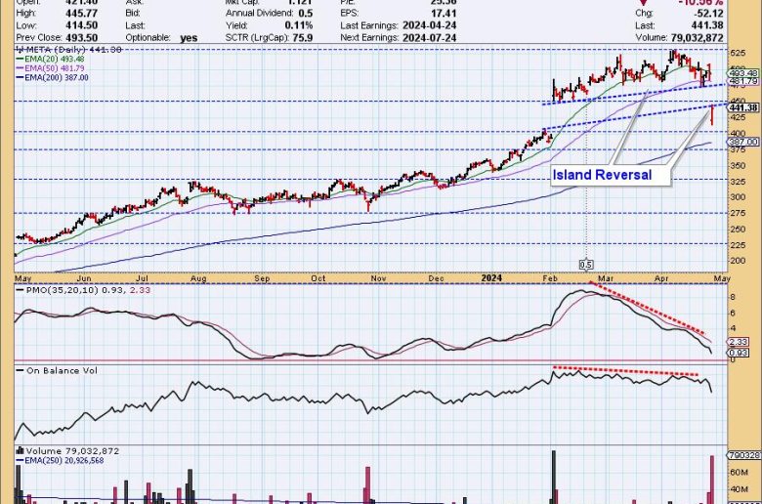Click the Feb month label on time axis
This screenshot has width=762, height=504.
pos(550,278)
